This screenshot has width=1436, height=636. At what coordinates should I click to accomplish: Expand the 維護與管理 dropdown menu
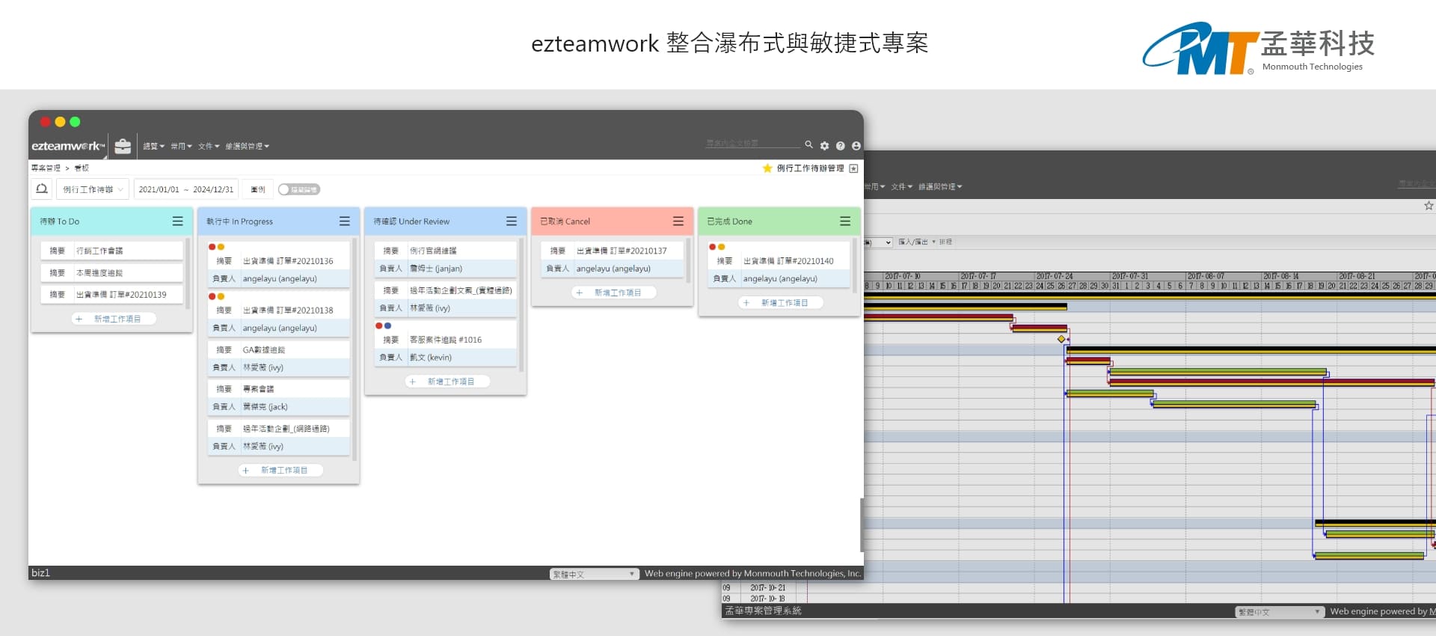[x=247, y=147]
